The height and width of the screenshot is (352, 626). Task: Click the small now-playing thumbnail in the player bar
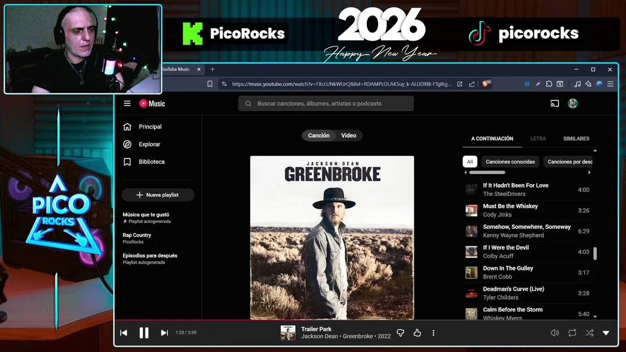pos(288,333)
